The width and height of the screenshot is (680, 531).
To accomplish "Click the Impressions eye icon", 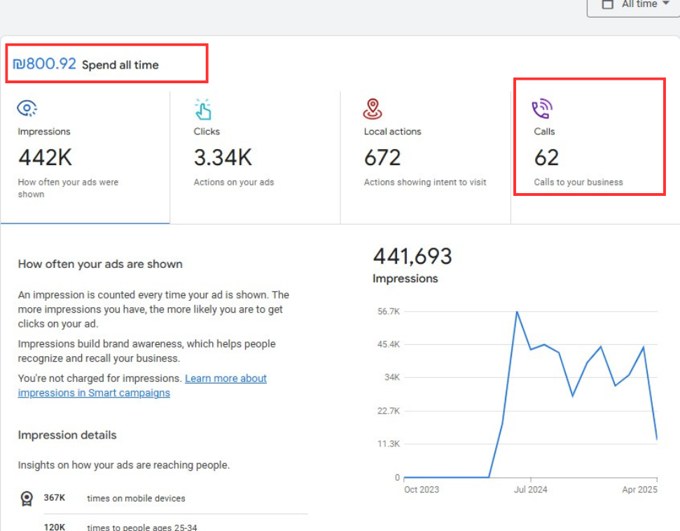I will point(27,108).
